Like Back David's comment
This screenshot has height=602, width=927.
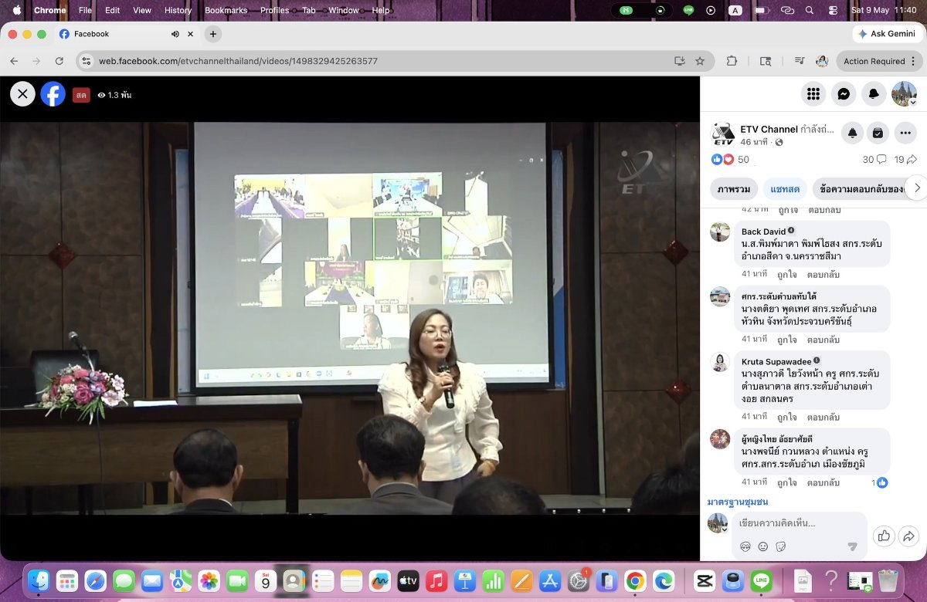tap(787, 275)
